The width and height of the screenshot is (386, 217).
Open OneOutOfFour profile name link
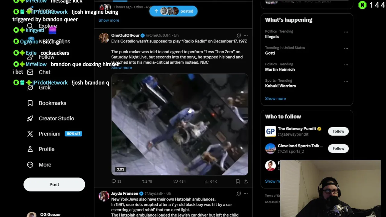(x=125, y=36)
